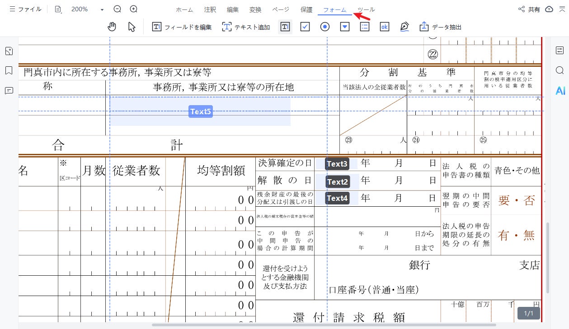Viewport: 569px width, 329px height.
Task: Click the フィールドを編集 button
Action: (182, 27)
